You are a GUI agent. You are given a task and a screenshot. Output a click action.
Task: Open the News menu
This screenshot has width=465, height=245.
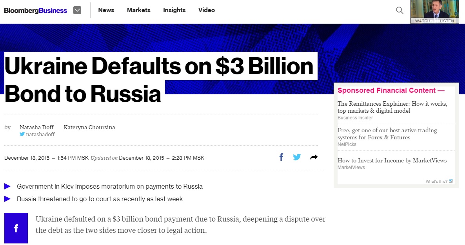click(x=106, y=10)
